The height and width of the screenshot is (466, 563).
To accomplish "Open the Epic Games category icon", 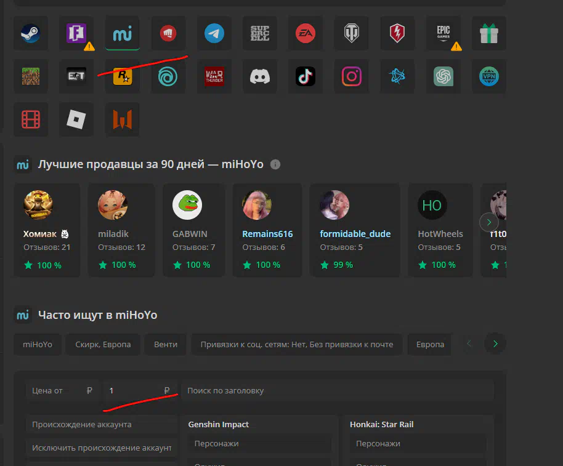I will [x=443, y=33].
